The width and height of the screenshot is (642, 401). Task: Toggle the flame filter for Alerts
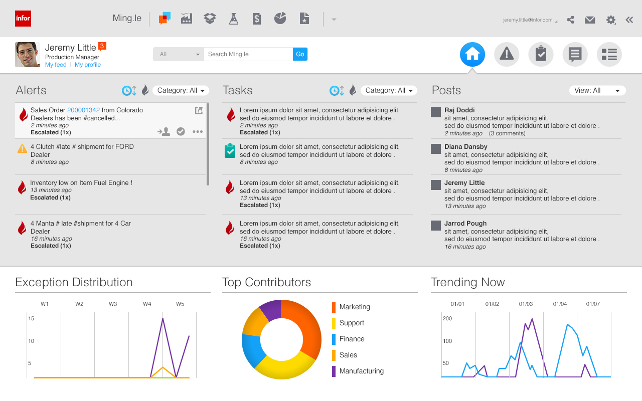[x=145, y=90]
